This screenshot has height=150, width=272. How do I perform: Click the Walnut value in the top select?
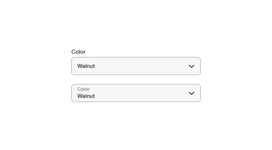[86, 66]
